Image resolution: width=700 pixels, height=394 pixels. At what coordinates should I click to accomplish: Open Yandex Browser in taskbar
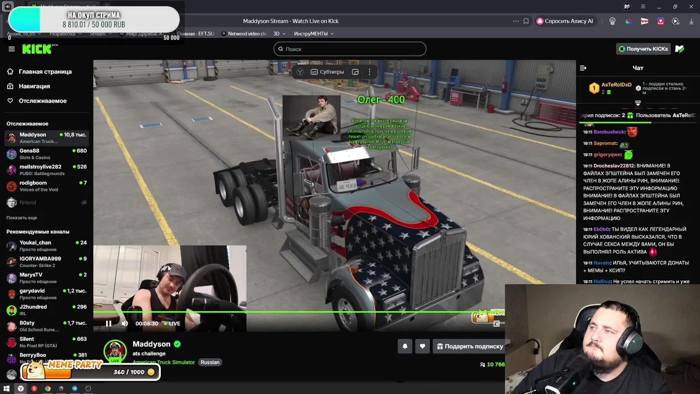(20, 389)
